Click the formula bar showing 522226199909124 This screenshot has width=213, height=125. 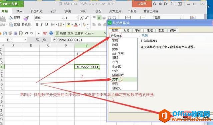79,40
